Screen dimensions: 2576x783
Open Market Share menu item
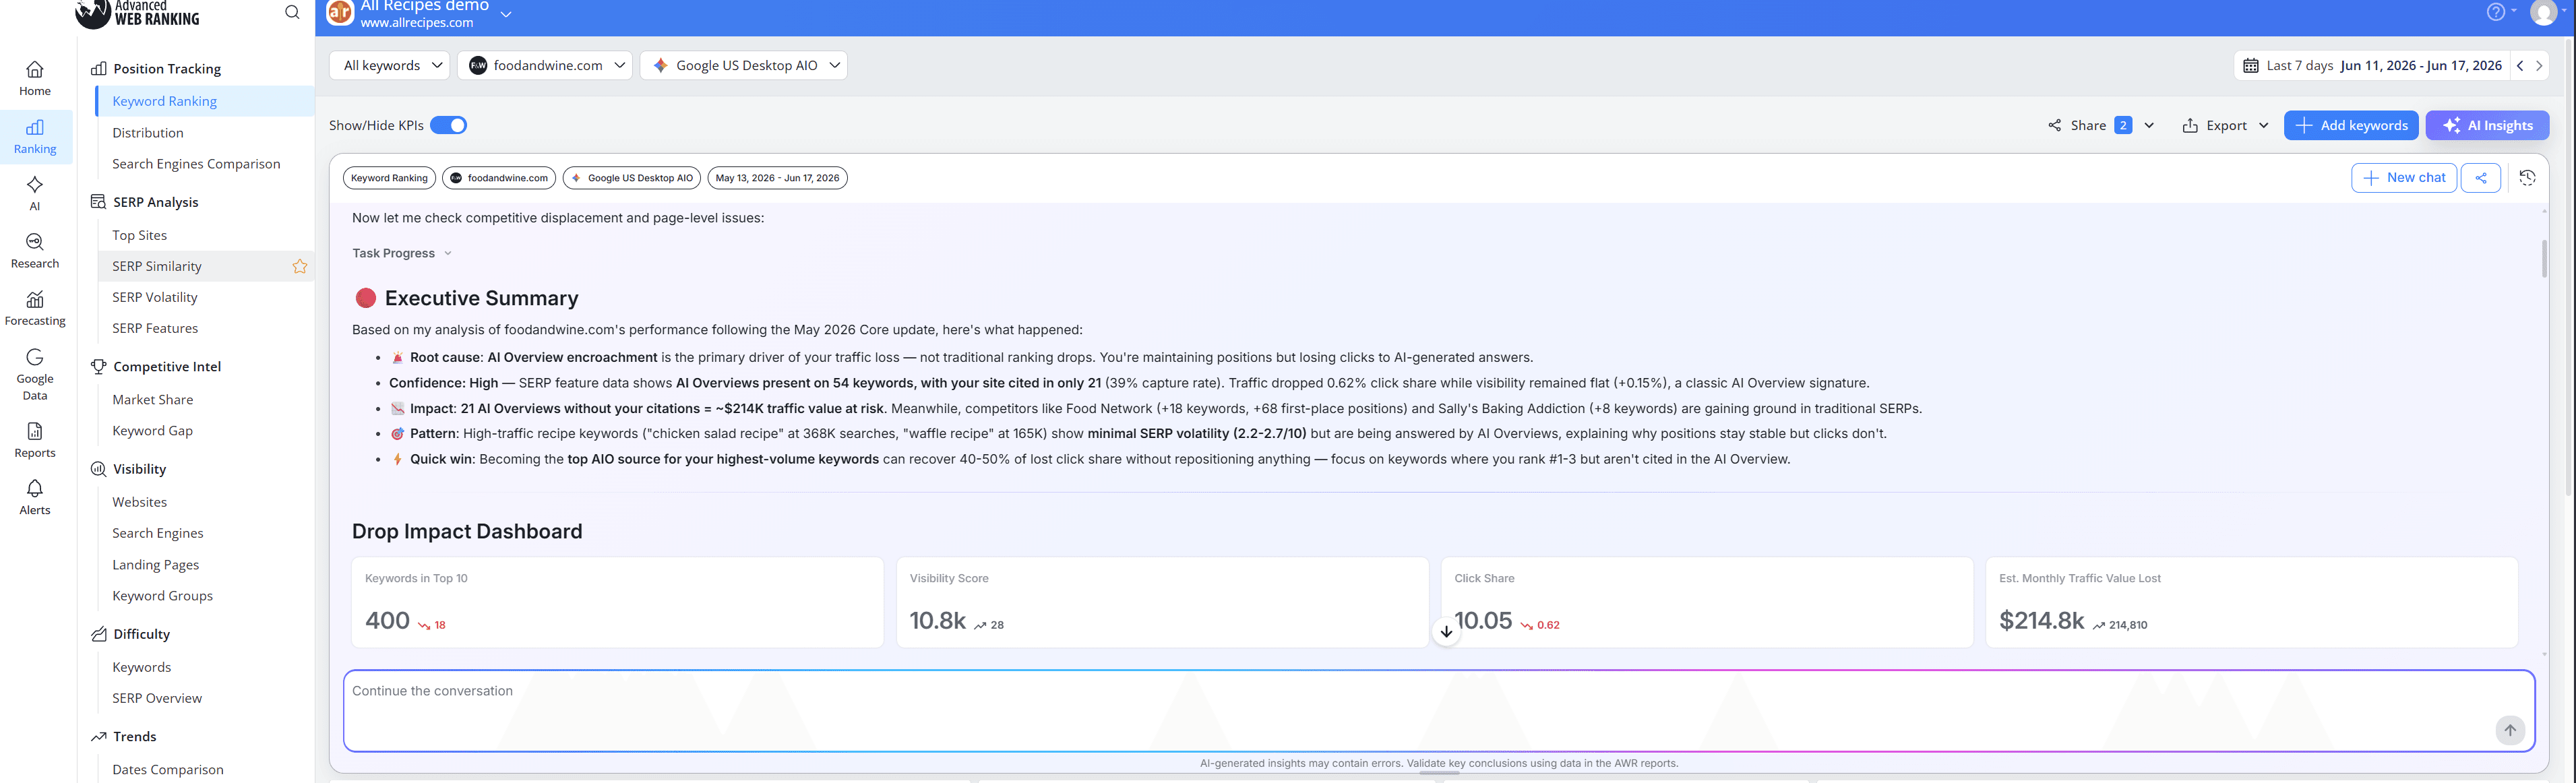tap(153, 399)
